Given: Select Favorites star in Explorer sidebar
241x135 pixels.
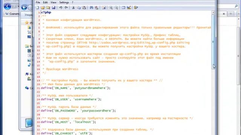Looking at the screenshot, I should [27, 22].
